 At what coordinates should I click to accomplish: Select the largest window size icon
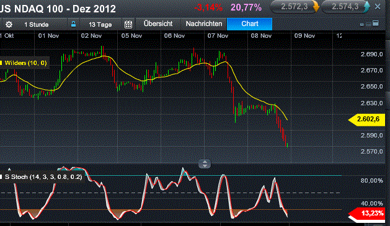click(376, 24)
